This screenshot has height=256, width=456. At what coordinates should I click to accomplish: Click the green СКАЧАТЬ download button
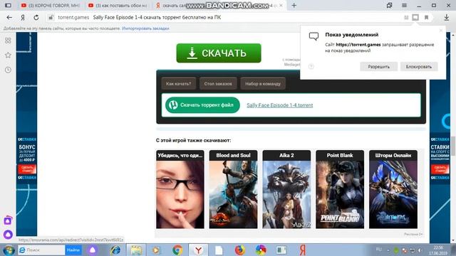click(219, 53)
